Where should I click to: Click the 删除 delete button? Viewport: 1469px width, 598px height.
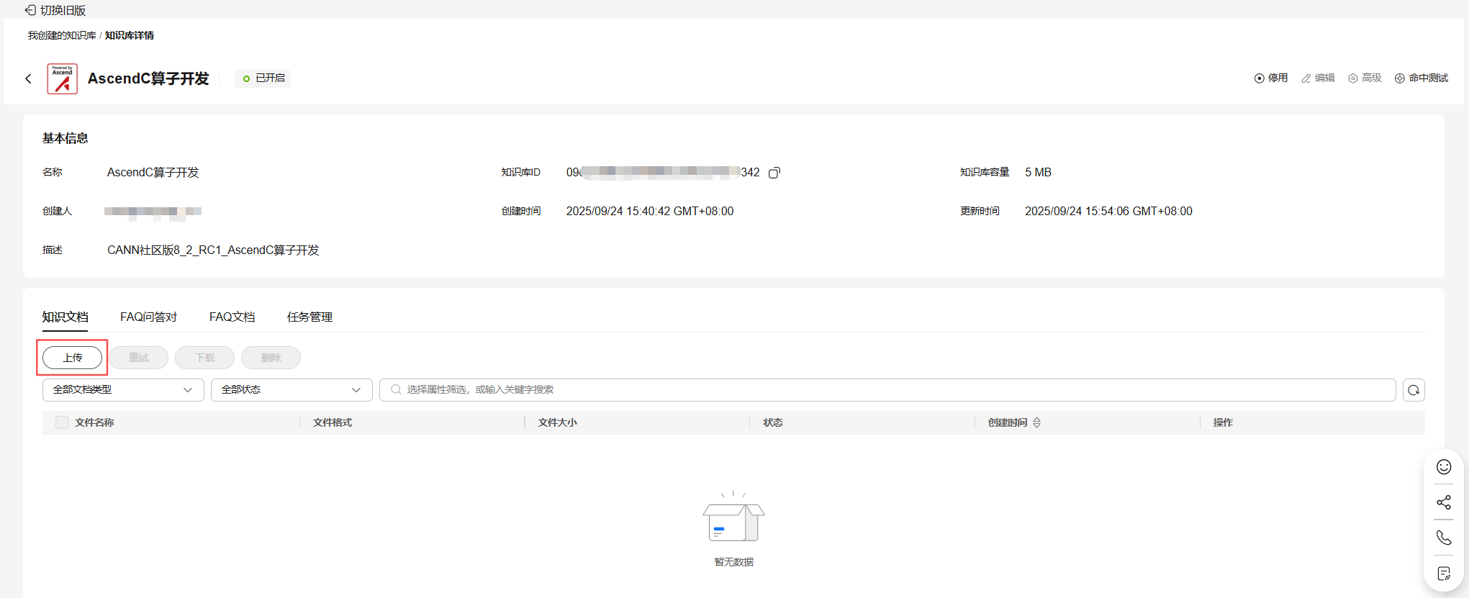pos(271,358)
